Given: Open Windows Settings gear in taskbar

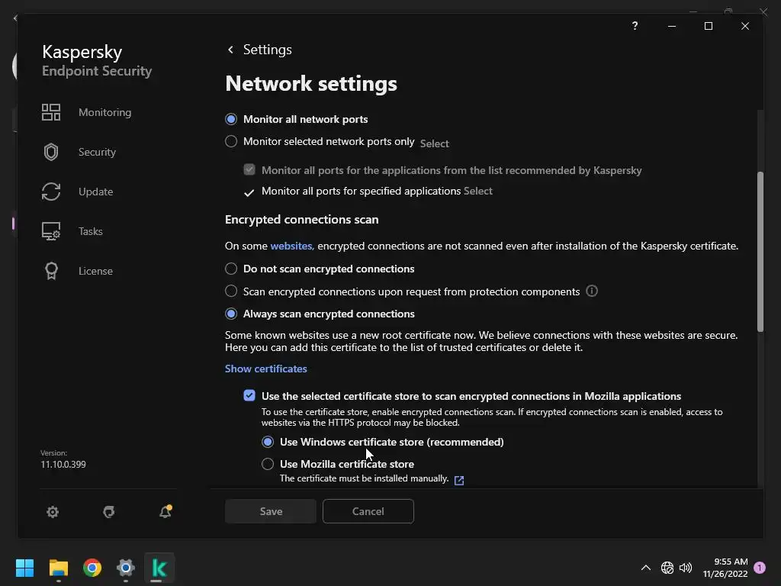Looking at the screenshot, I should pyautogui.click(x=126, y=568).
